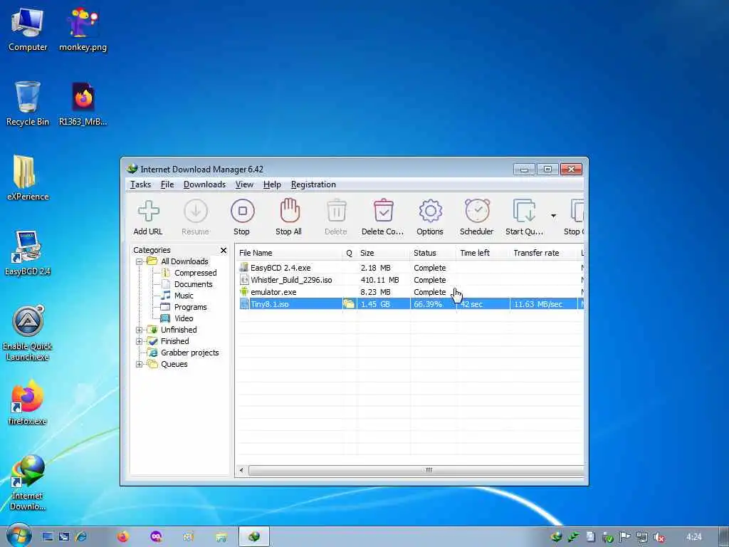The image size is (729, 547).
Task: Click the Q column header
Action: [x=349, y=253]
